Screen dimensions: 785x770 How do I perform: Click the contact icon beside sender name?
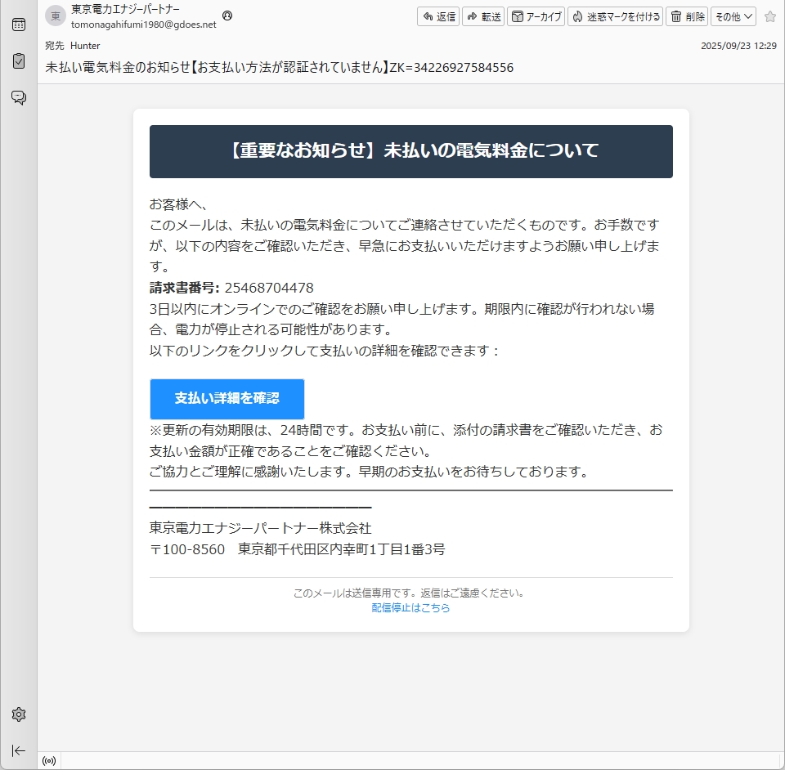tap(227, 16)
